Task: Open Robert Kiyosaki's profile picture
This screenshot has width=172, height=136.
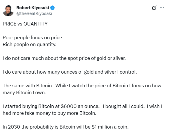Action: [x=9, y=11]
